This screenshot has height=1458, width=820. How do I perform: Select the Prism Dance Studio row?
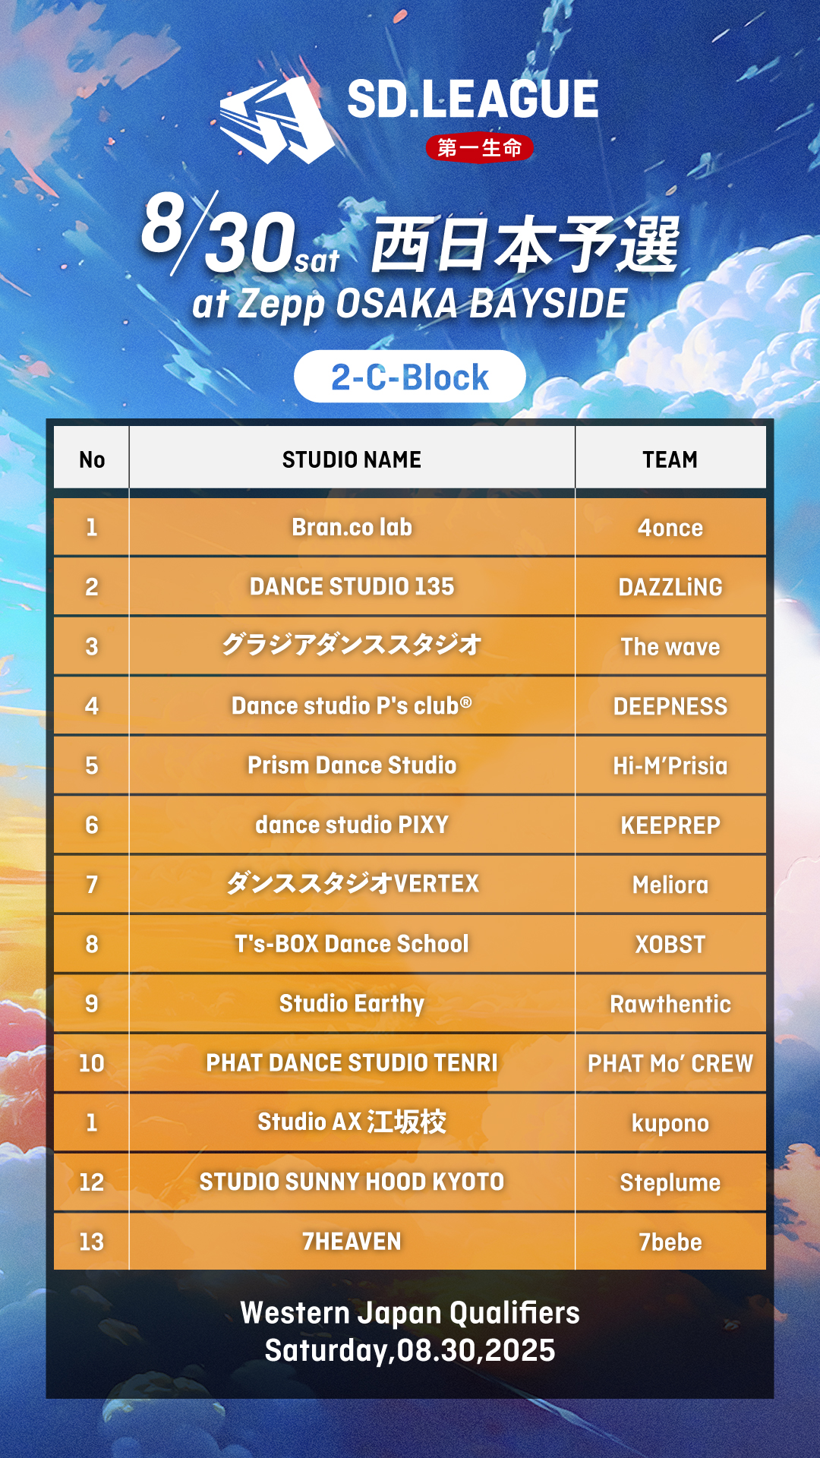[x=352, y=765]
